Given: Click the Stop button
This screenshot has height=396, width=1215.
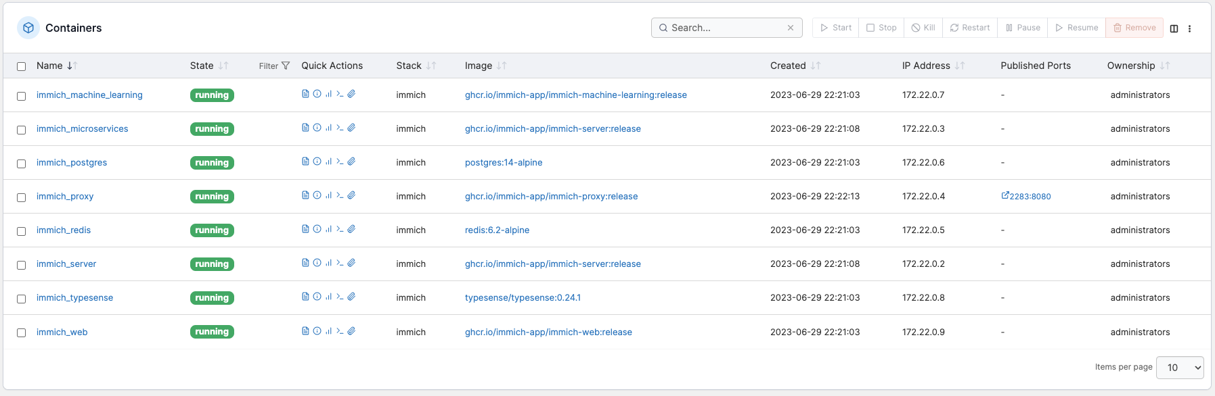Looking at the screenshot, I should pos(881,28).
